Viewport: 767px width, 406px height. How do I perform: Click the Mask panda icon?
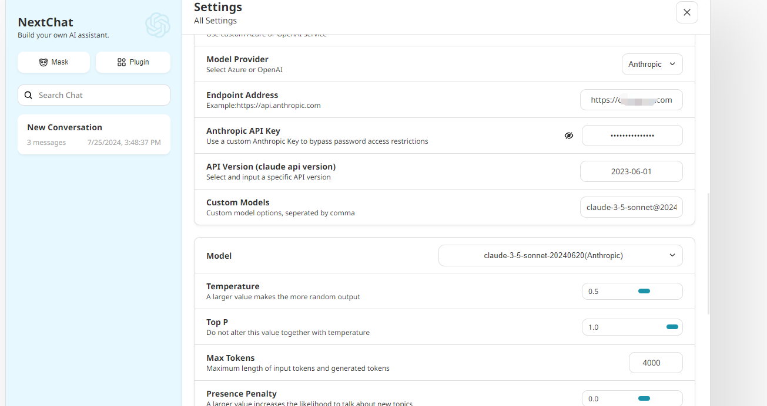(43, 62)
